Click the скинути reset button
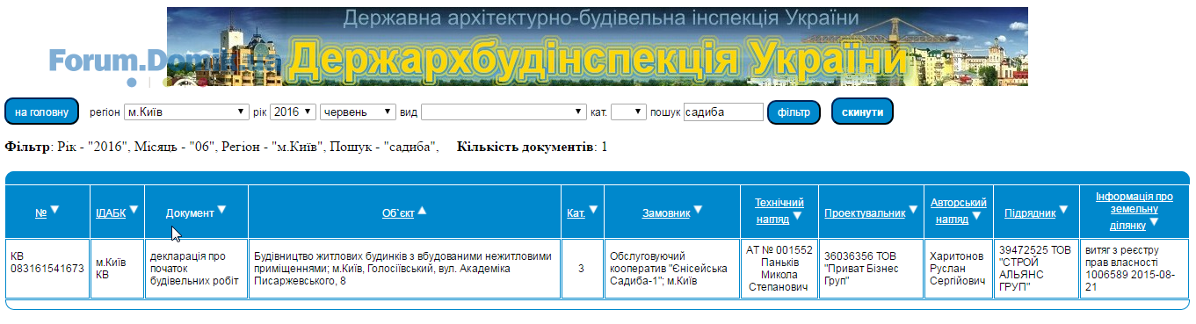 (x=862, y=112)
